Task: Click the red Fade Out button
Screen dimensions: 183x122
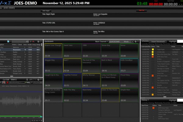Action: [142, 10]
